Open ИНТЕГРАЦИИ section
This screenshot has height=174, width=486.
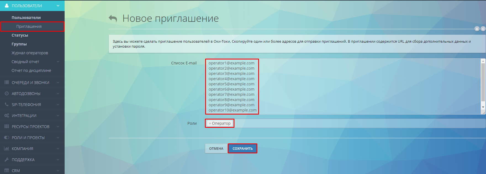point(32,116)
